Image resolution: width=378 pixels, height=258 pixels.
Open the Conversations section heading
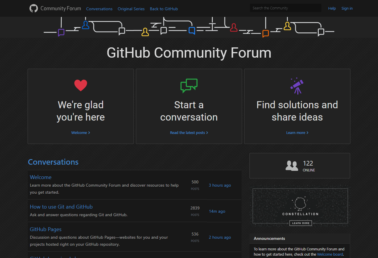tap(53, 162)
